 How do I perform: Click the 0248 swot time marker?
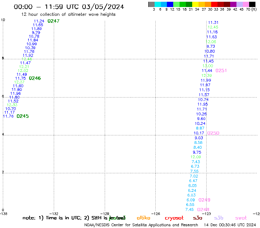click(x=203, y=210)
